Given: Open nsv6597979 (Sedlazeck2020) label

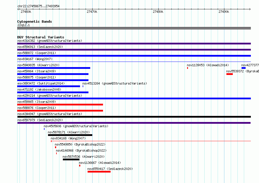Looking at the screenshot, I should [x=40, y=120].
